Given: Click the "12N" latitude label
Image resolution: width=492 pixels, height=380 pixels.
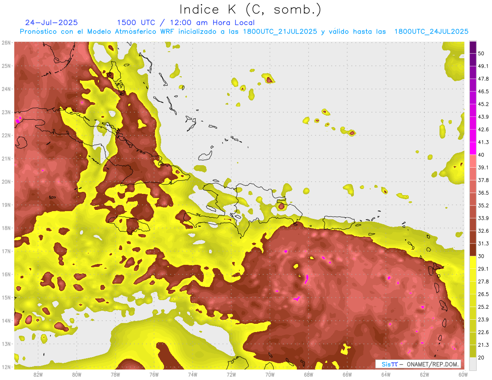Looking at the screenshot, I should click(x=6, y=367).
